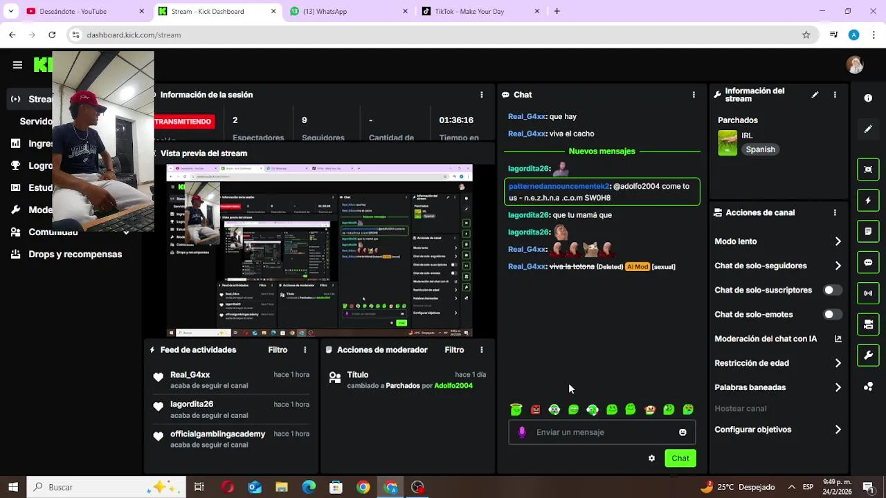Click the wrench icon in the right sidebar
Screen dimensions: 886x498
868,356
